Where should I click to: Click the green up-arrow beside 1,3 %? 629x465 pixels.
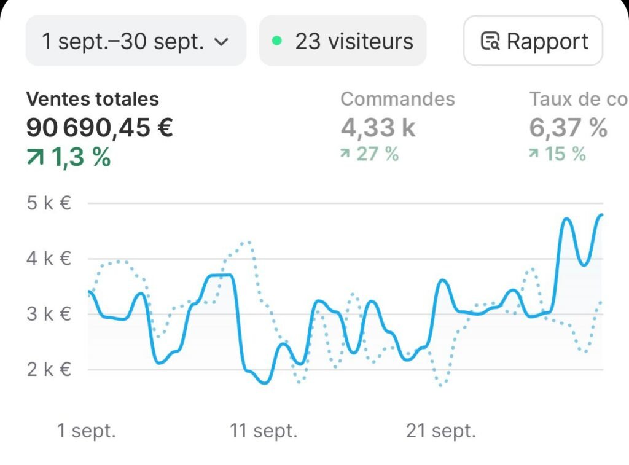pos(35,158)
